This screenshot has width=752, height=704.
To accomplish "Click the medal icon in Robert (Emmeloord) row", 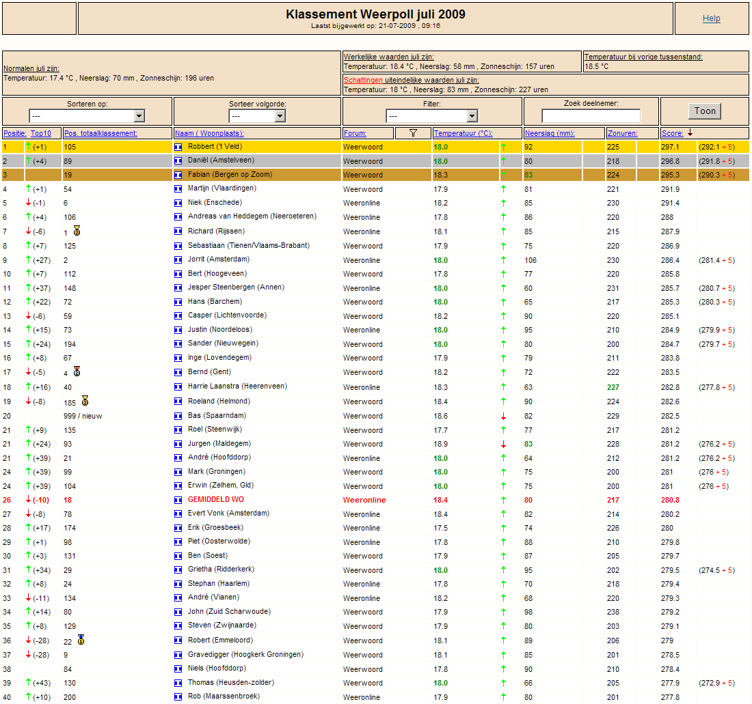I will pos(81,640).
